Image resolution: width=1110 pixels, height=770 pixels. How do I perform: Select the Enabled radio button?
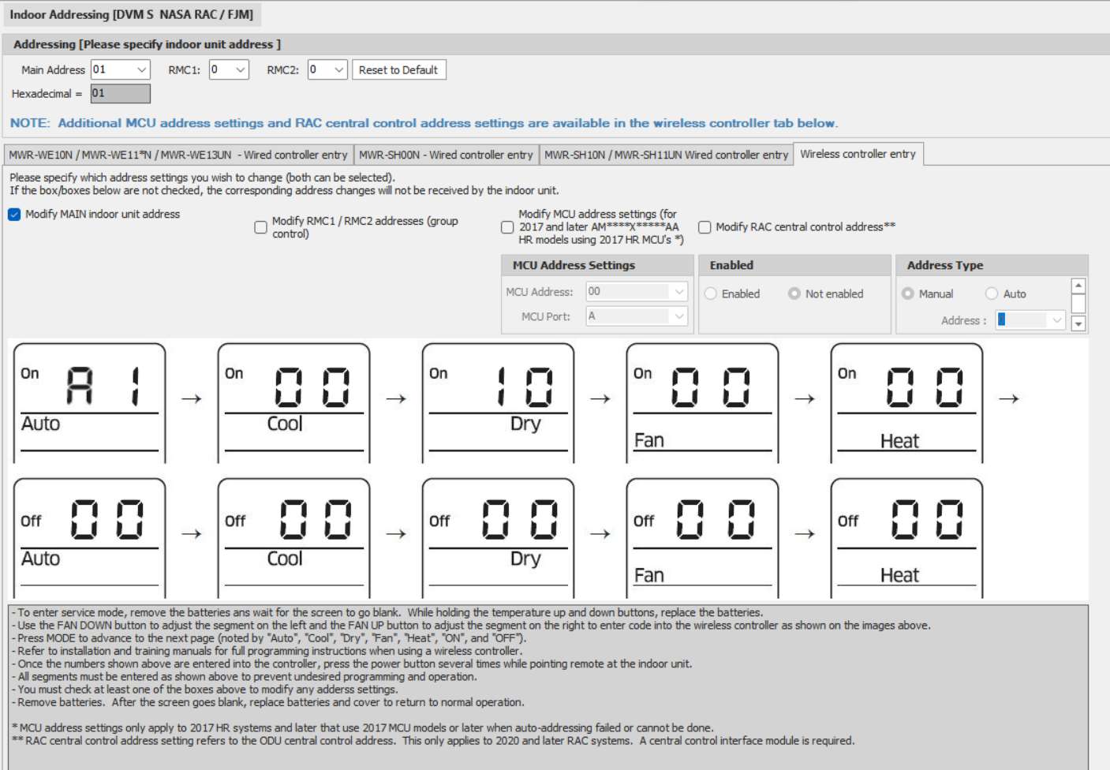(x=711, y=294)
